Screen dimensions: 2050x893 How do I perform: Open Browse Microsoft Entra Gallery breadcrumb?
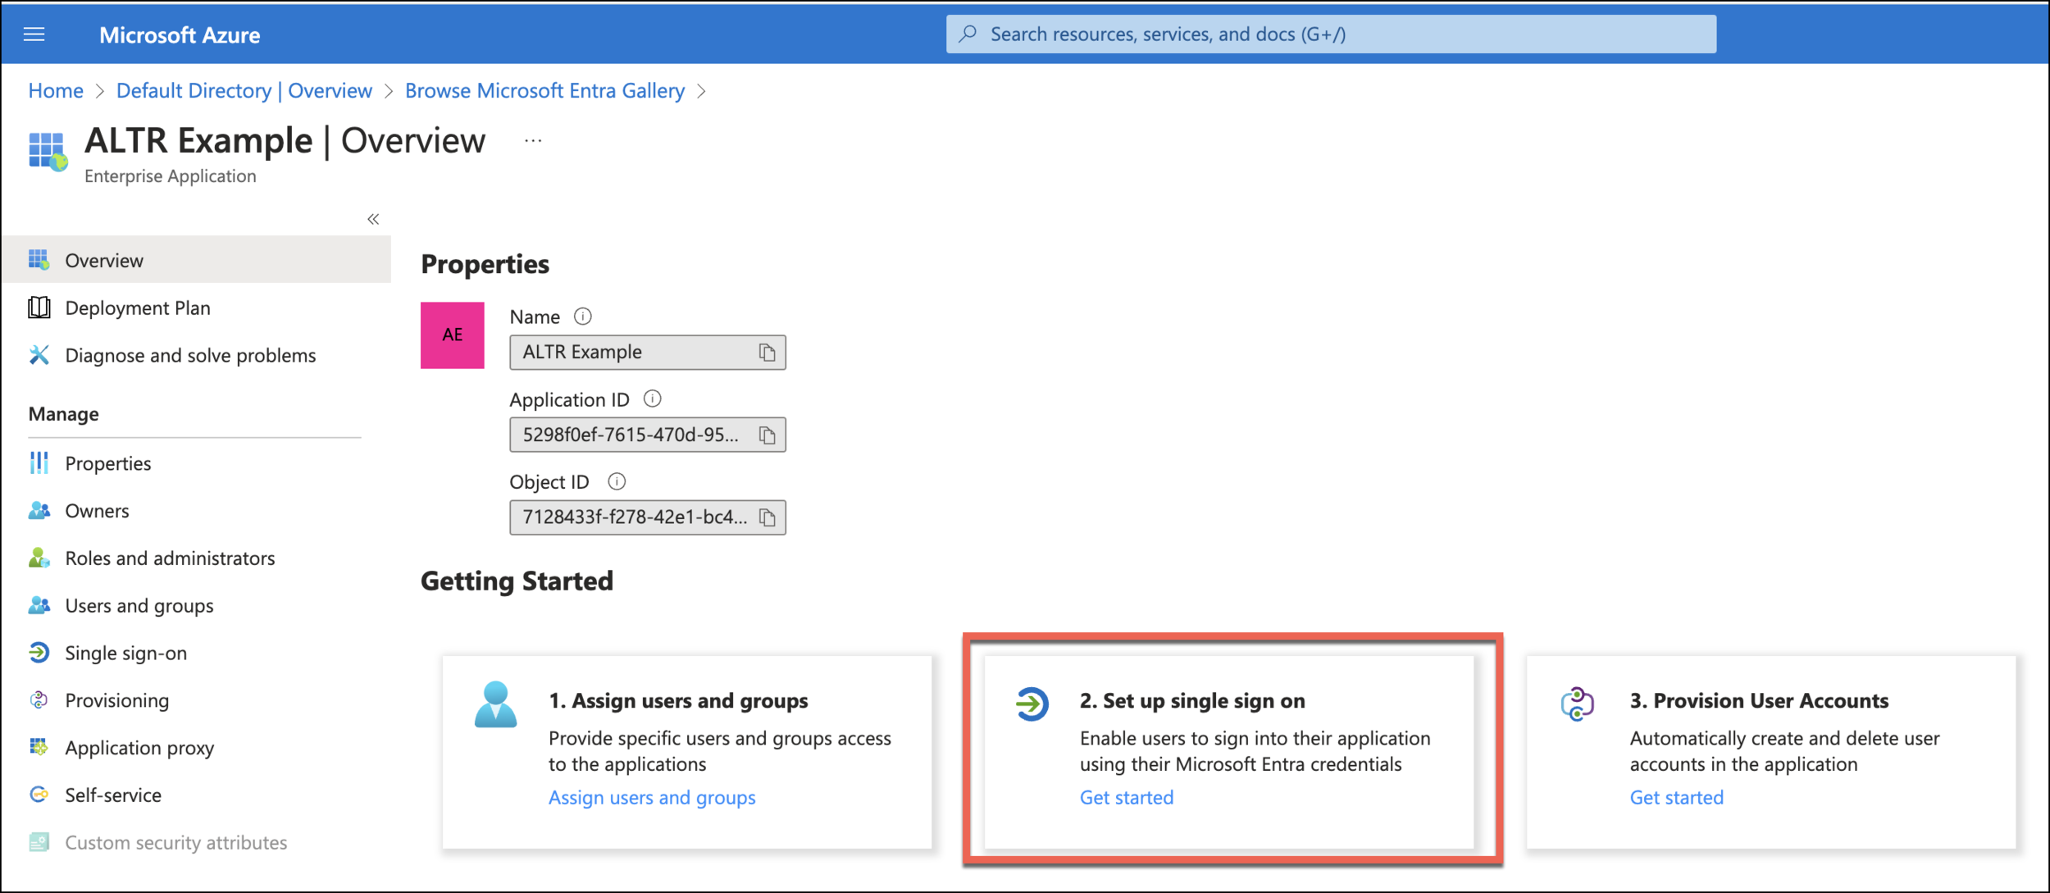coord(544,90)
